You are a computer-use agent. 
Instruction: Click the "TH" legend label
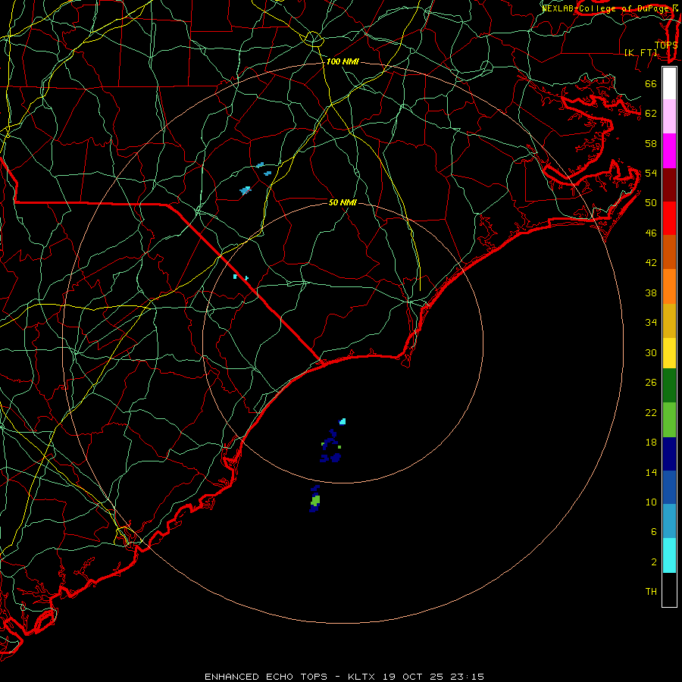(651, 592)
